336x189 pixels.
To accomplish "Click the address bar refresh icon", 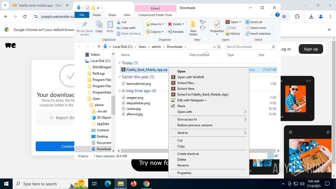I will point(219,47).
